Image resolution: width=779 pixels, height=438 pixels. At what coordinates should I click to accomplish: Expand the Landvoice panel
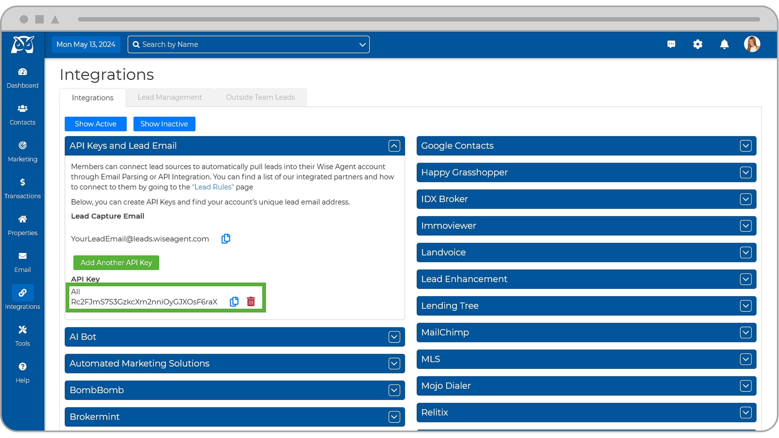746,252
